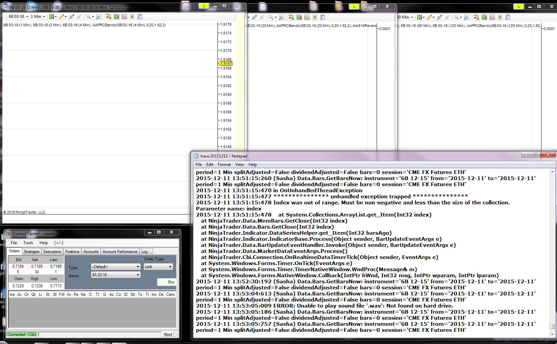Toggle yellow L link button on 120 Min chart

tap(518, 6)
